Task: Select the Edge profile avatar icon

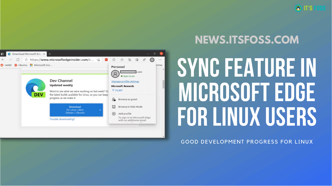Action: 152,60
